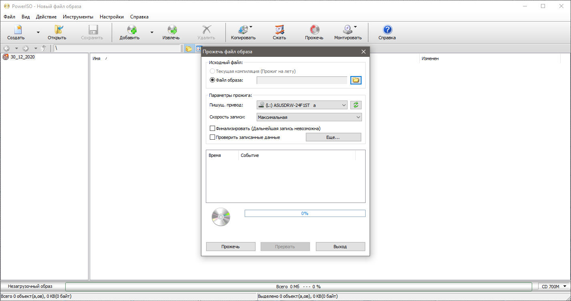Image resolution: width=571 pixels, height=301 pixels.
Task: Click the Монтировать (Mount) drive icon
Action: pos(347,30)
